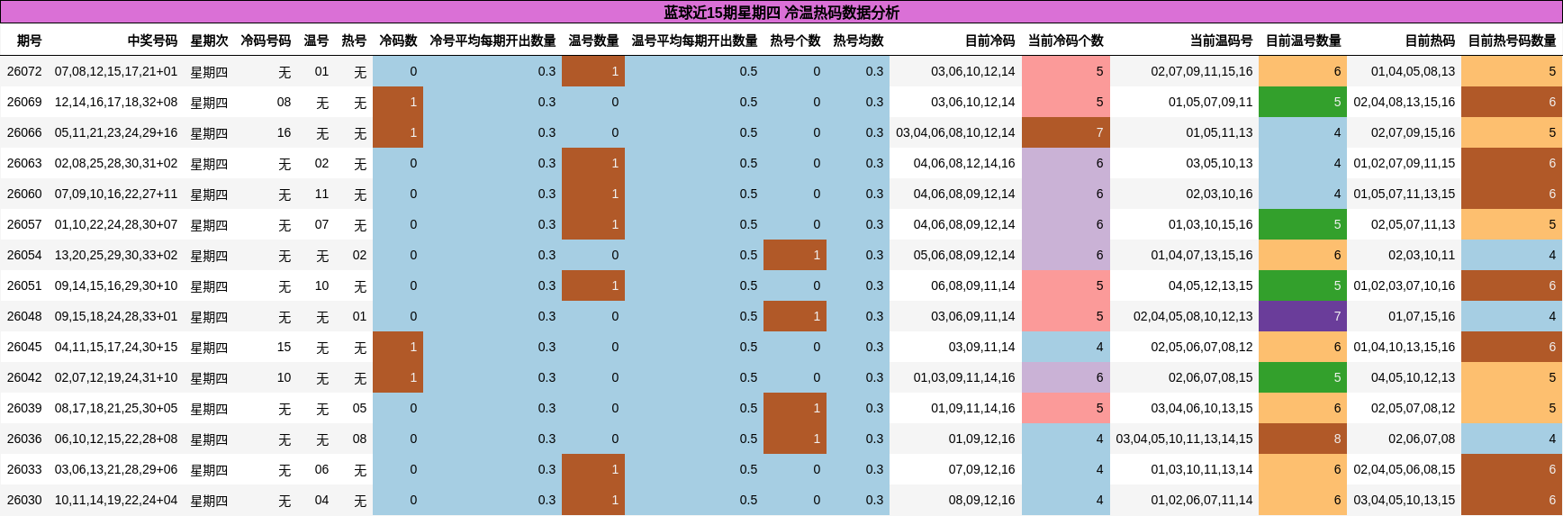Image resolution: width=1563 pixels, height=516 pixels.
Task: Click cold code 08 in row 26069
Action: point(284,102)
